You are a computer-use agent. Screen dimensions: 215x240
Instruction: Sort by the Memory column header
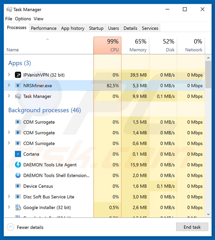(x=135, y=46)
